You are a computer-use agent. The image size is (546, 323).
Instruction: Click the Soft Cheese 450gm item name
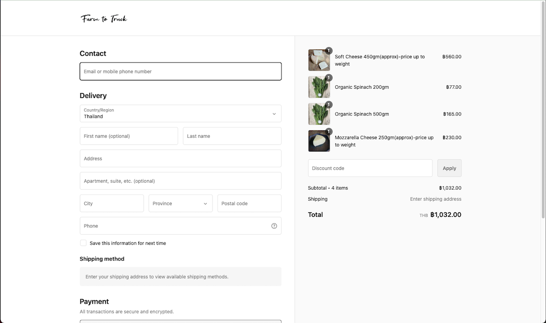click(380, 60)
